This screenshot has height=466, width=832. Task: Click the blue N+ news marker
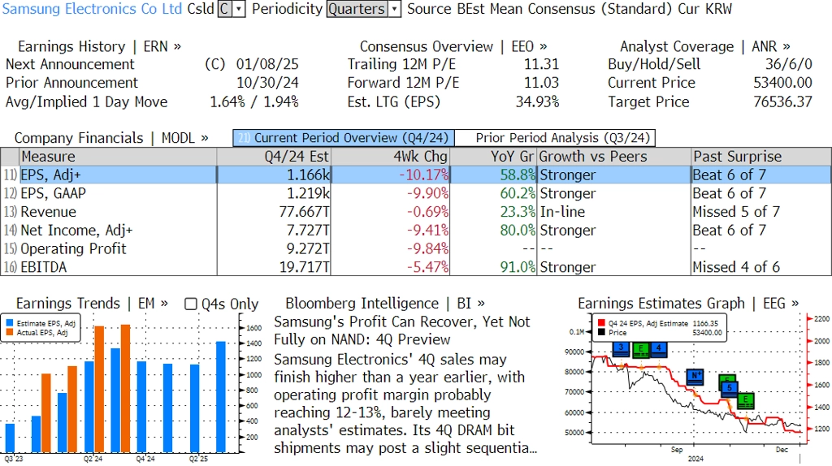[695, 376]
